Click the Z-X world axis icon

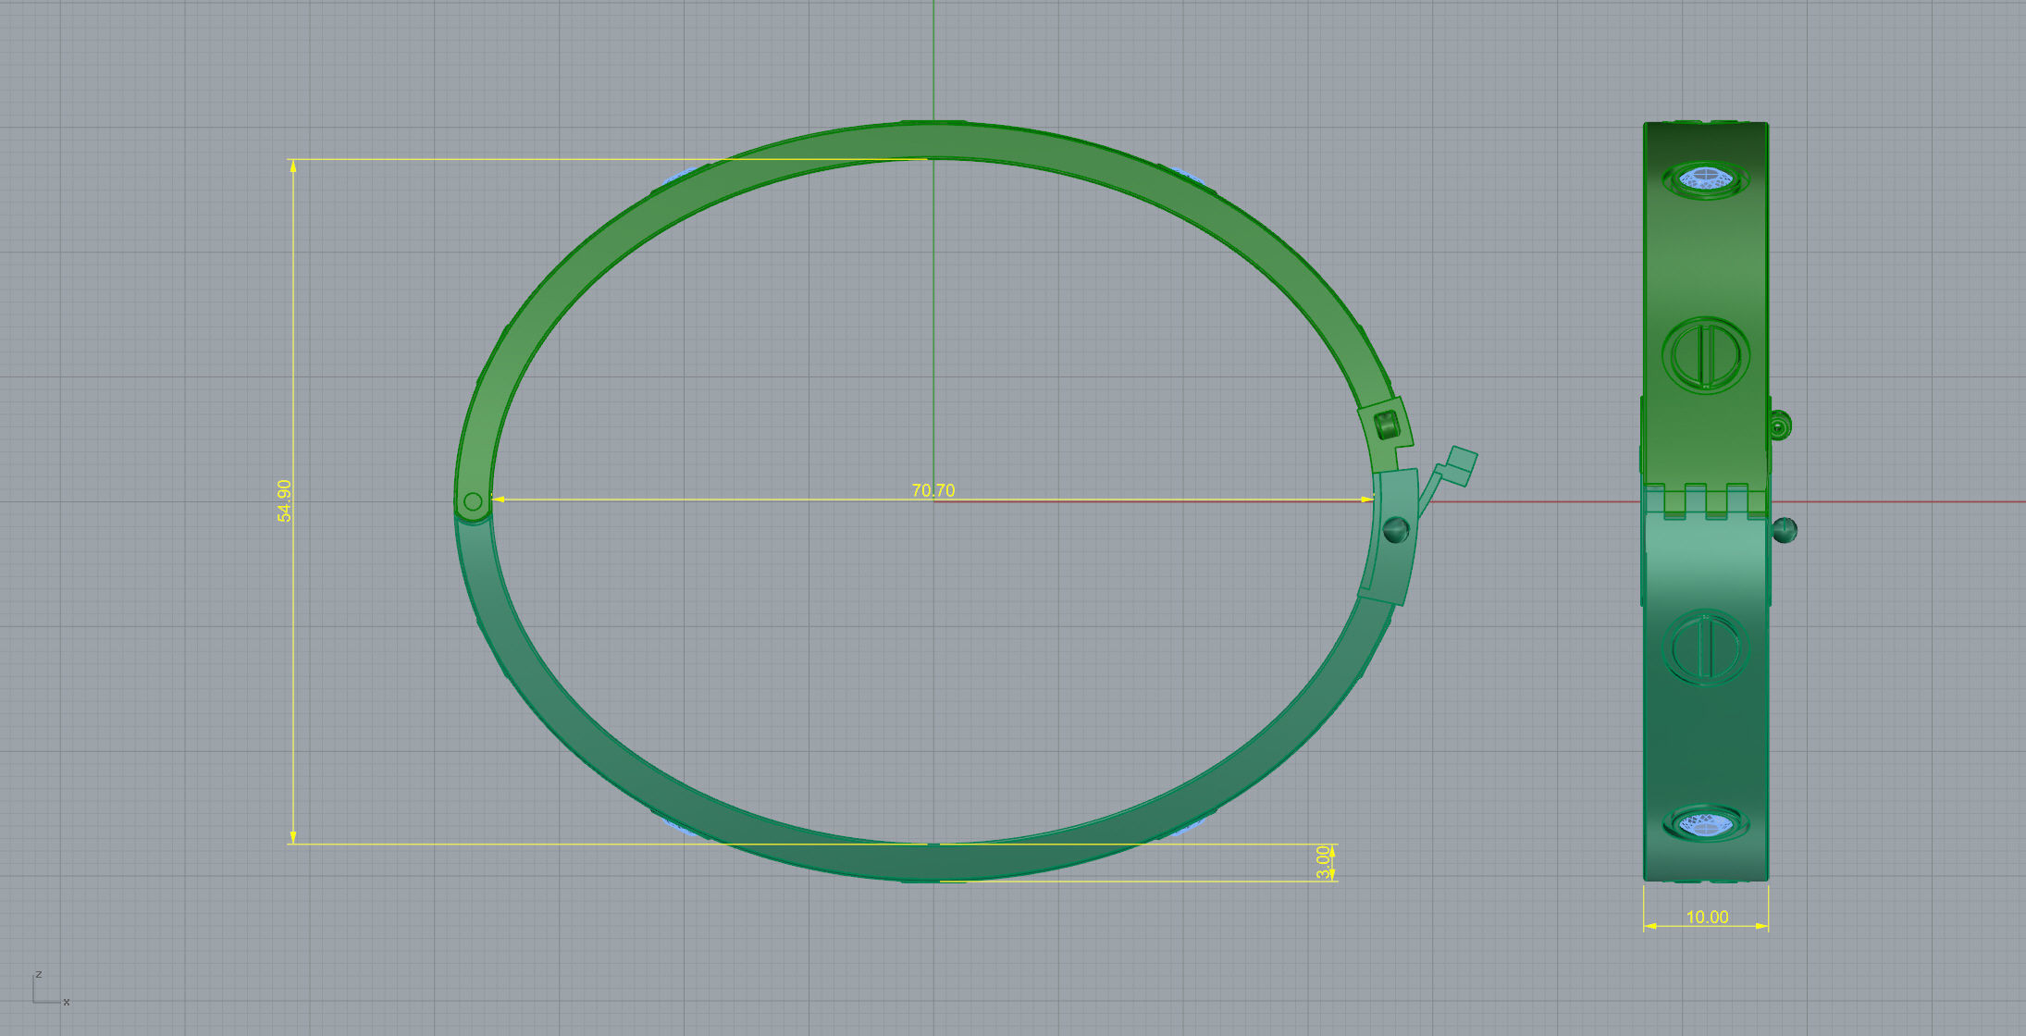point(48,990)
